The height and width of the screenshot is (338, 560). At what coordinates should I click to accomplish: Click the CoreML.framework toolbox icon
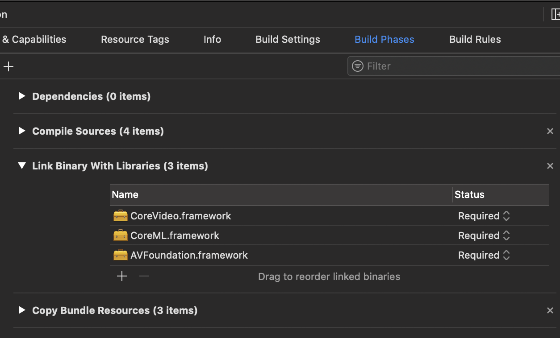121,235
